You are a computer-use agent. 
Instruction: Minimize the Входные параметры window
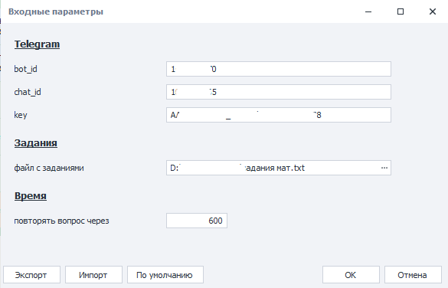[x=368, y=11]
